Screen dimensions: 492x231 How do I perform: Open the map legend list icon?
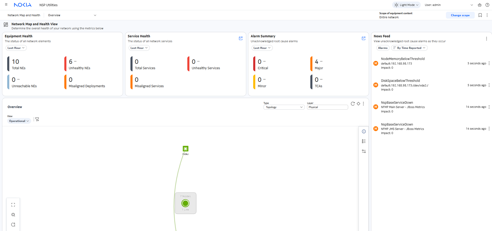click(364, 141)
